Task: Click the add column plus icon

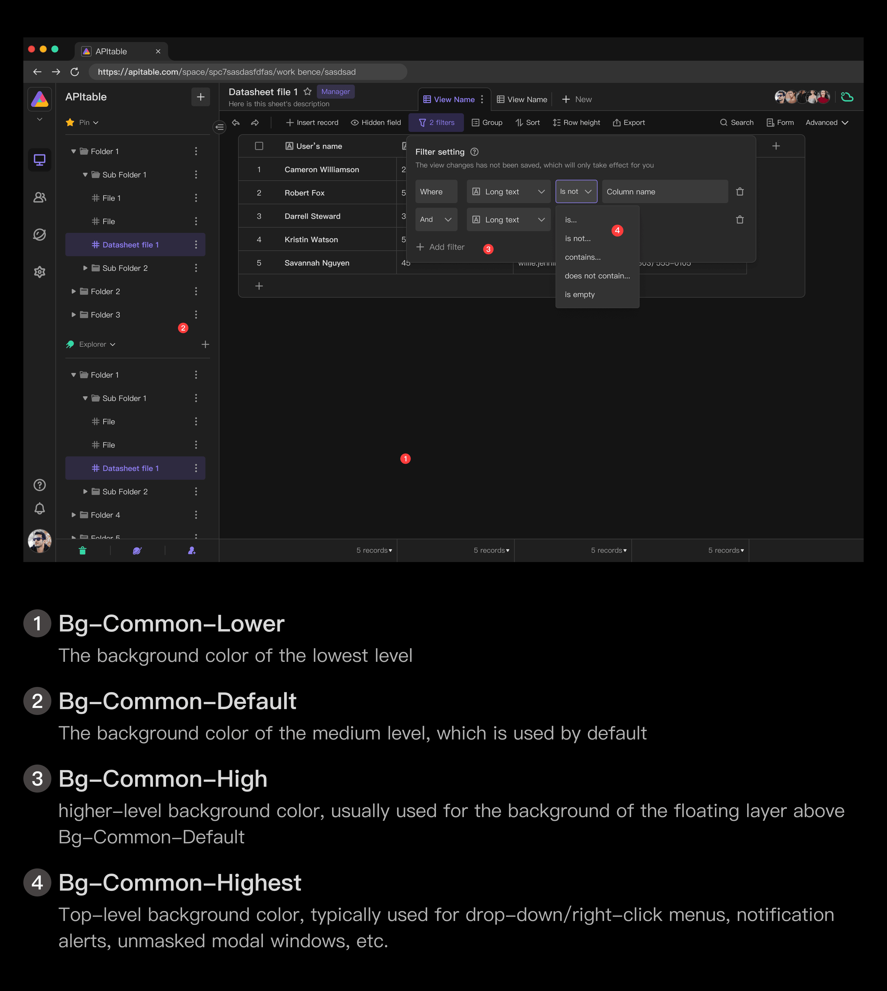Action: pyautogui.click(x=776, y=146)
